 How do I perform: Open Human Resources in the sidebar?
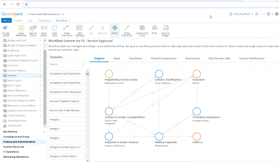pyautogui.click(x=14, y=147)
